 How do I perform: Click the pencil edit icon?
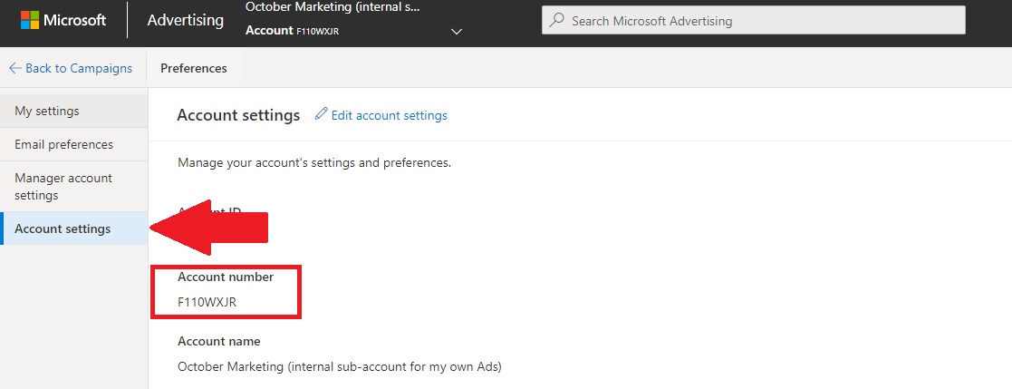click(321, 114)
